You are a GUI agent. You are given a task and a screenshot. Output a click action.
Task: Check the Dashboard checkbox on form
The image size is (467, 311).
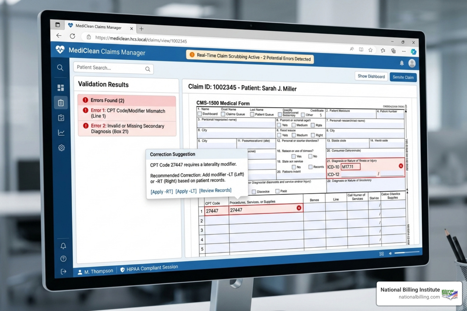click(x=200, y=114)
